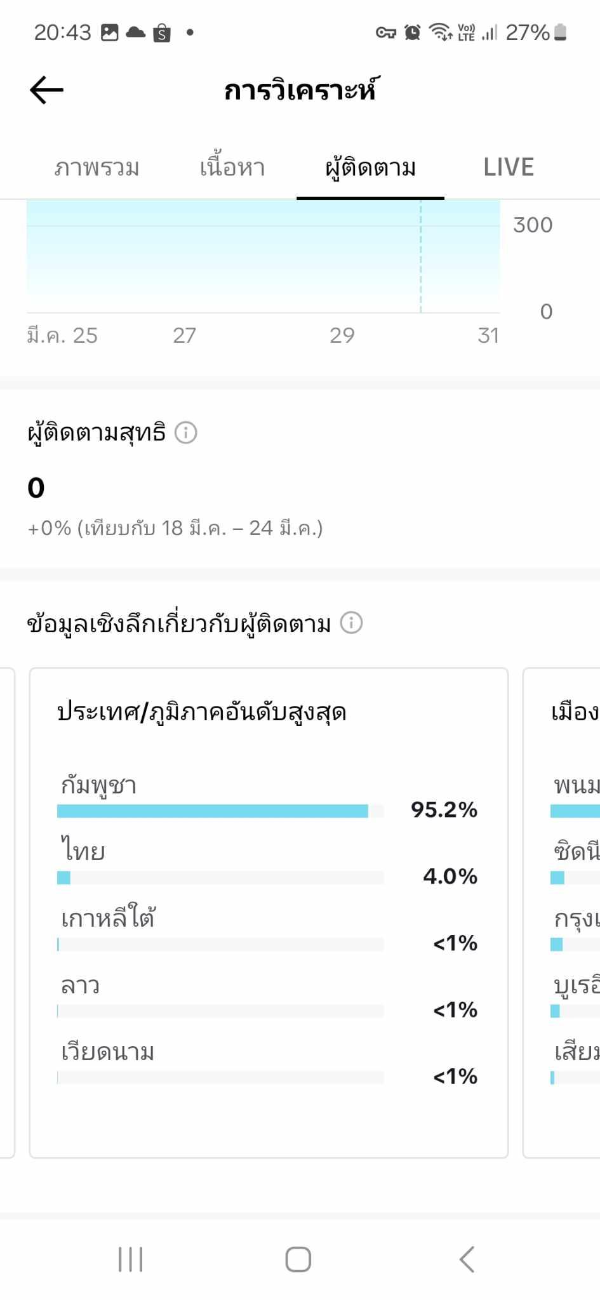
Task: Open info icon beside ผู้ติดตามสุทธิ
Action: (186, 433)
